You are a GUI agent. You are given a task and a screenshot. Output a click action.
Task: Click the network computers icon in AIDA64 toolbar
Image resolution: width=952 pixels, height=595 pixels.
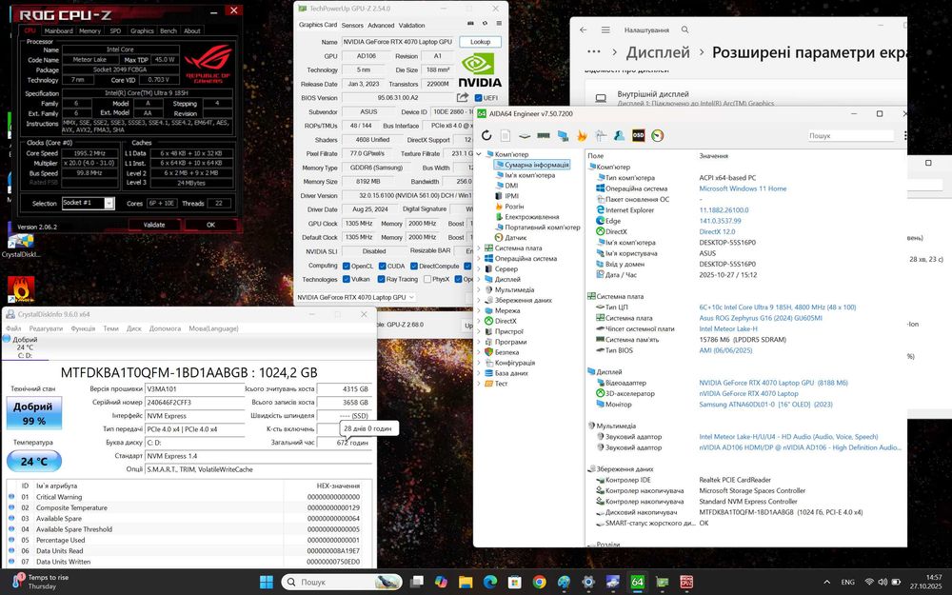(x=563, y=135)
